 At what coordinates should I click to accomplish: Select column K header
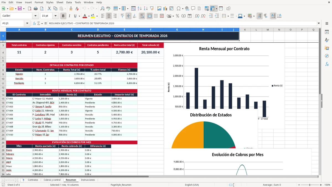click(245, 30)
